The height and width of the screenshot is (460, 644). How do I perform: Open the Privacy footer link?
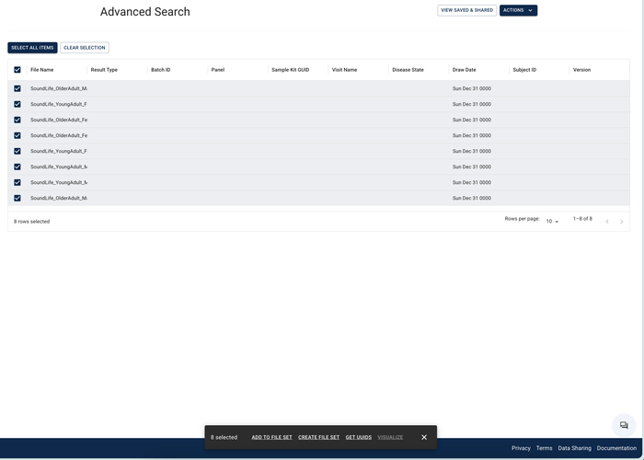(x=521, y=448)
